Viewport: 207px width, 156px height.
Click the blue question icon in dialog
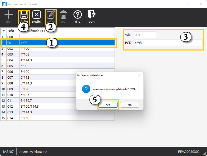(86, 89)
